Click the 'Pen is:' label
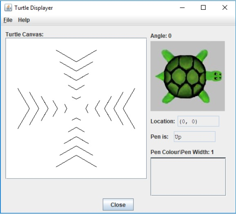The image size is (236, 214). pos(159,137)
